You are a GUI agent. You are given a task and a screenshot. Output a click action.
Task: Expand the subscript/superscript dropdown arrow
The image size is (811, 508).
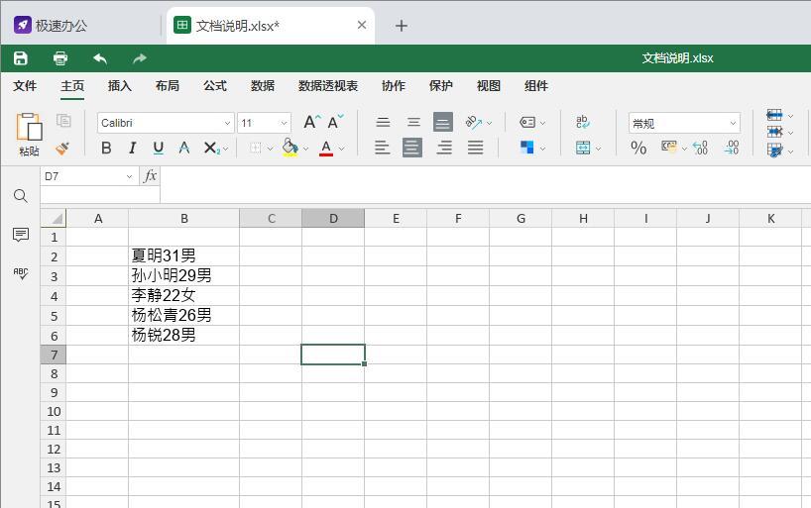(225, 149)
